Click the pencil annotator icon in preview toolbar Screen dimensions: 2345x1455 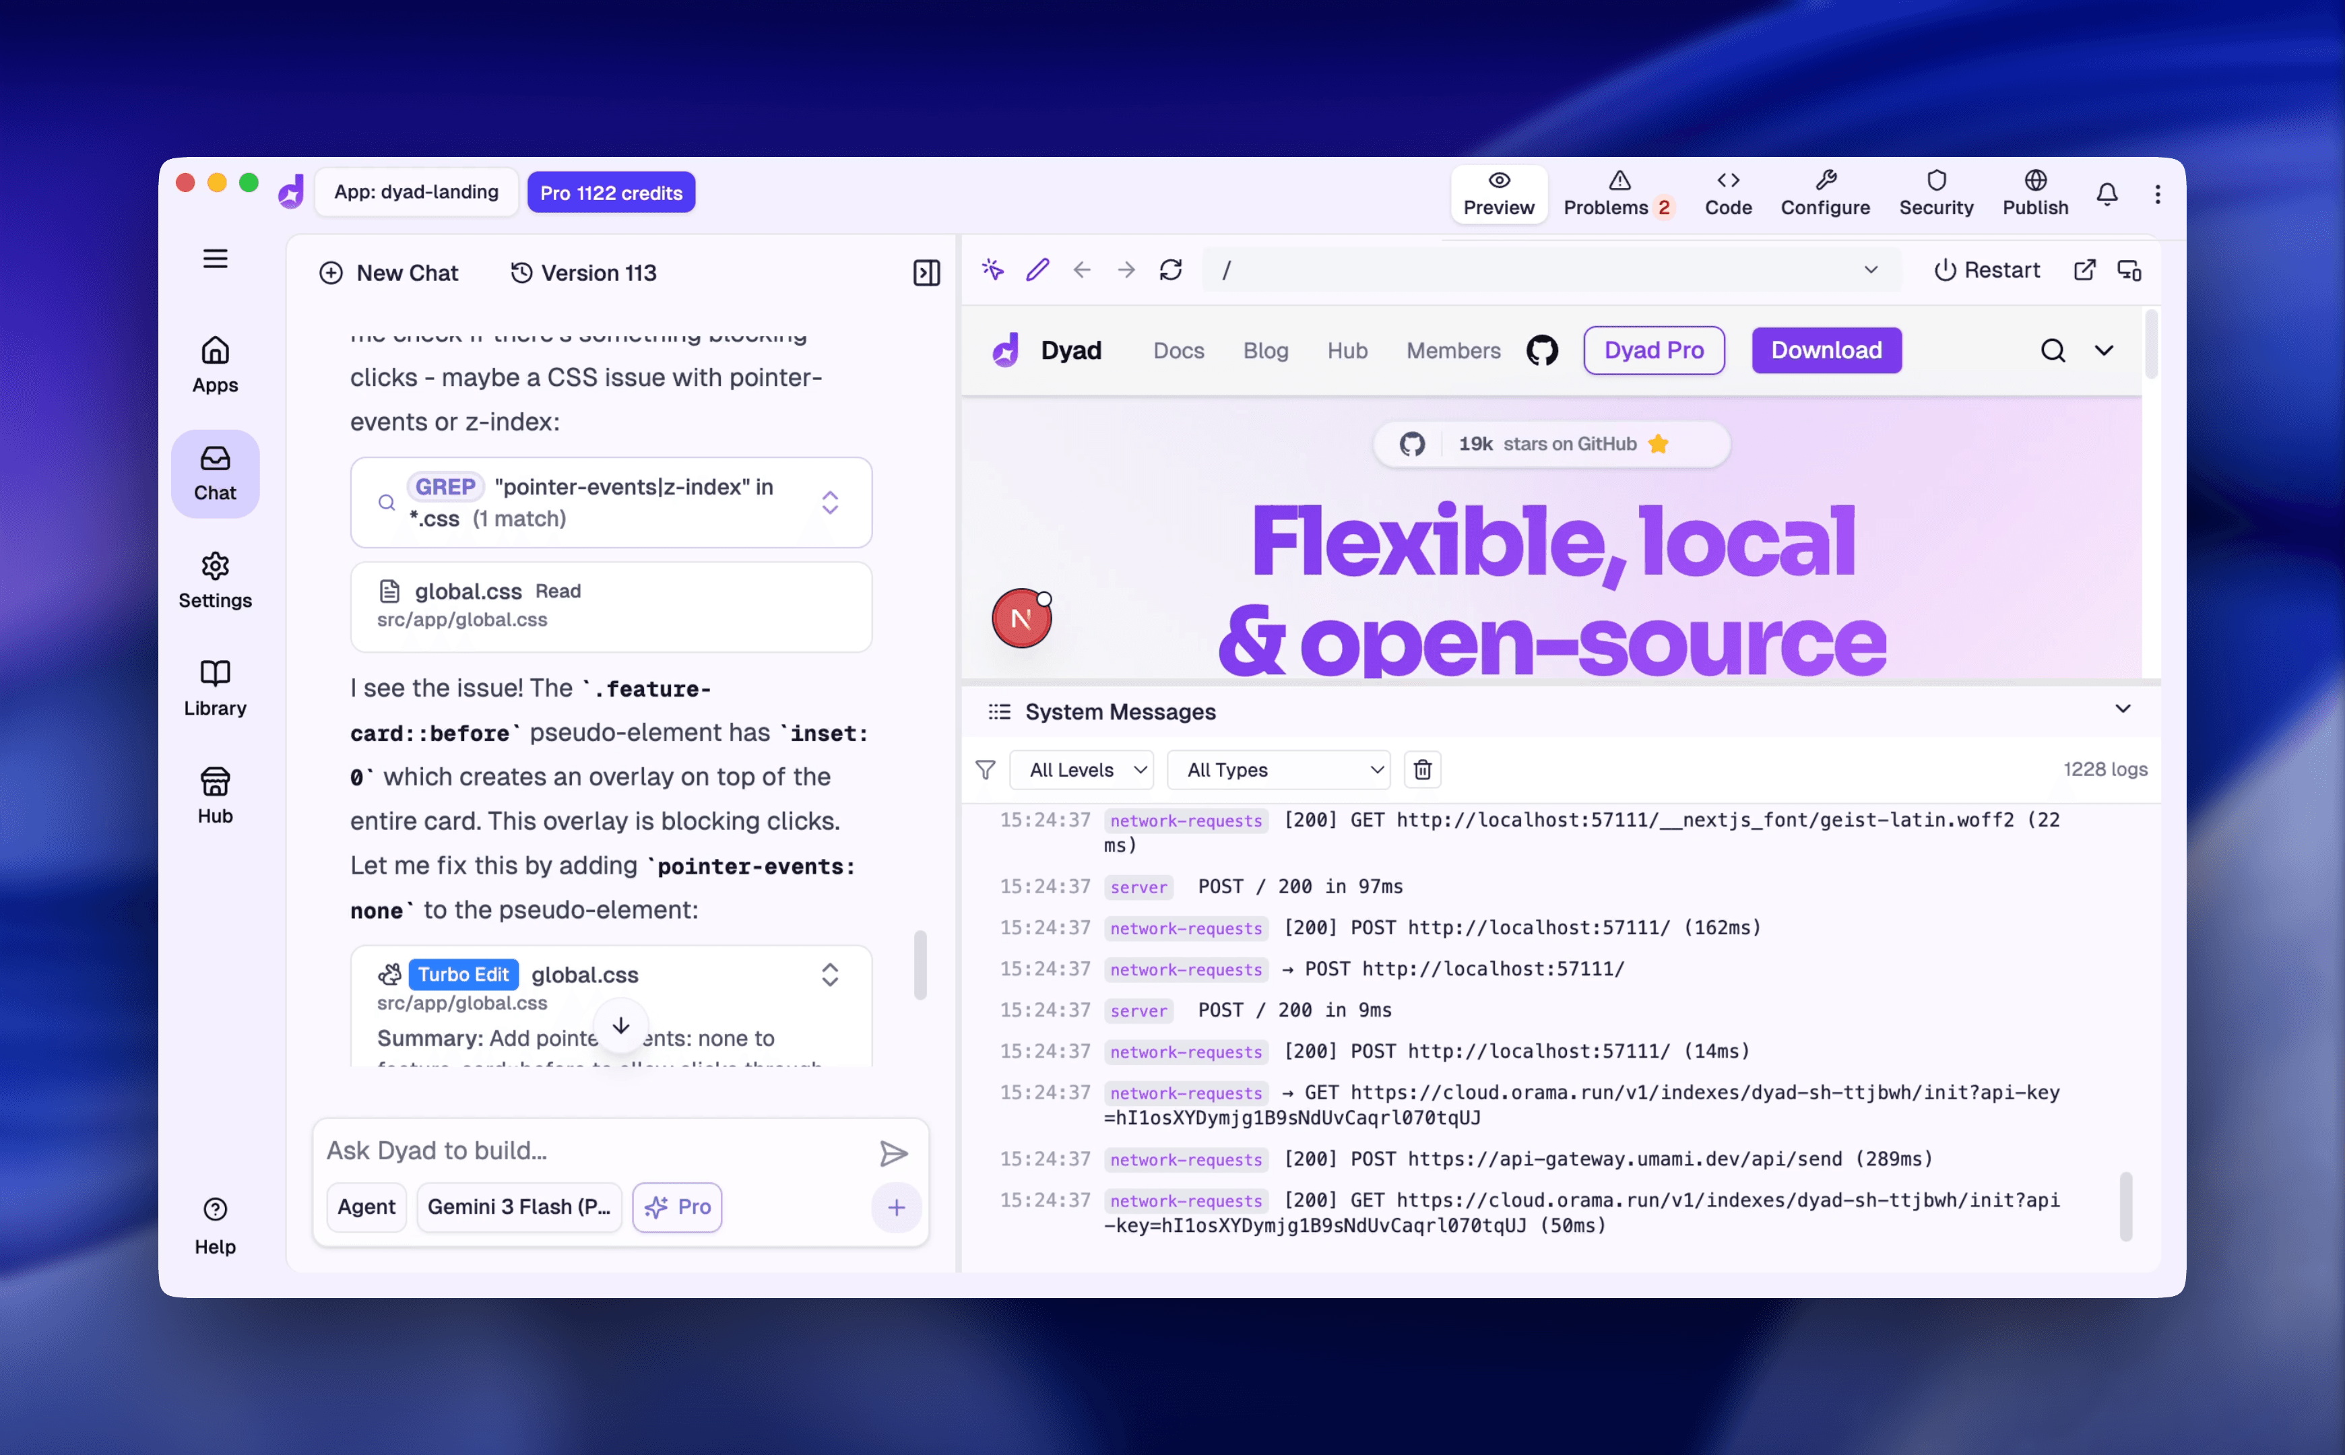click(1037, 270)
